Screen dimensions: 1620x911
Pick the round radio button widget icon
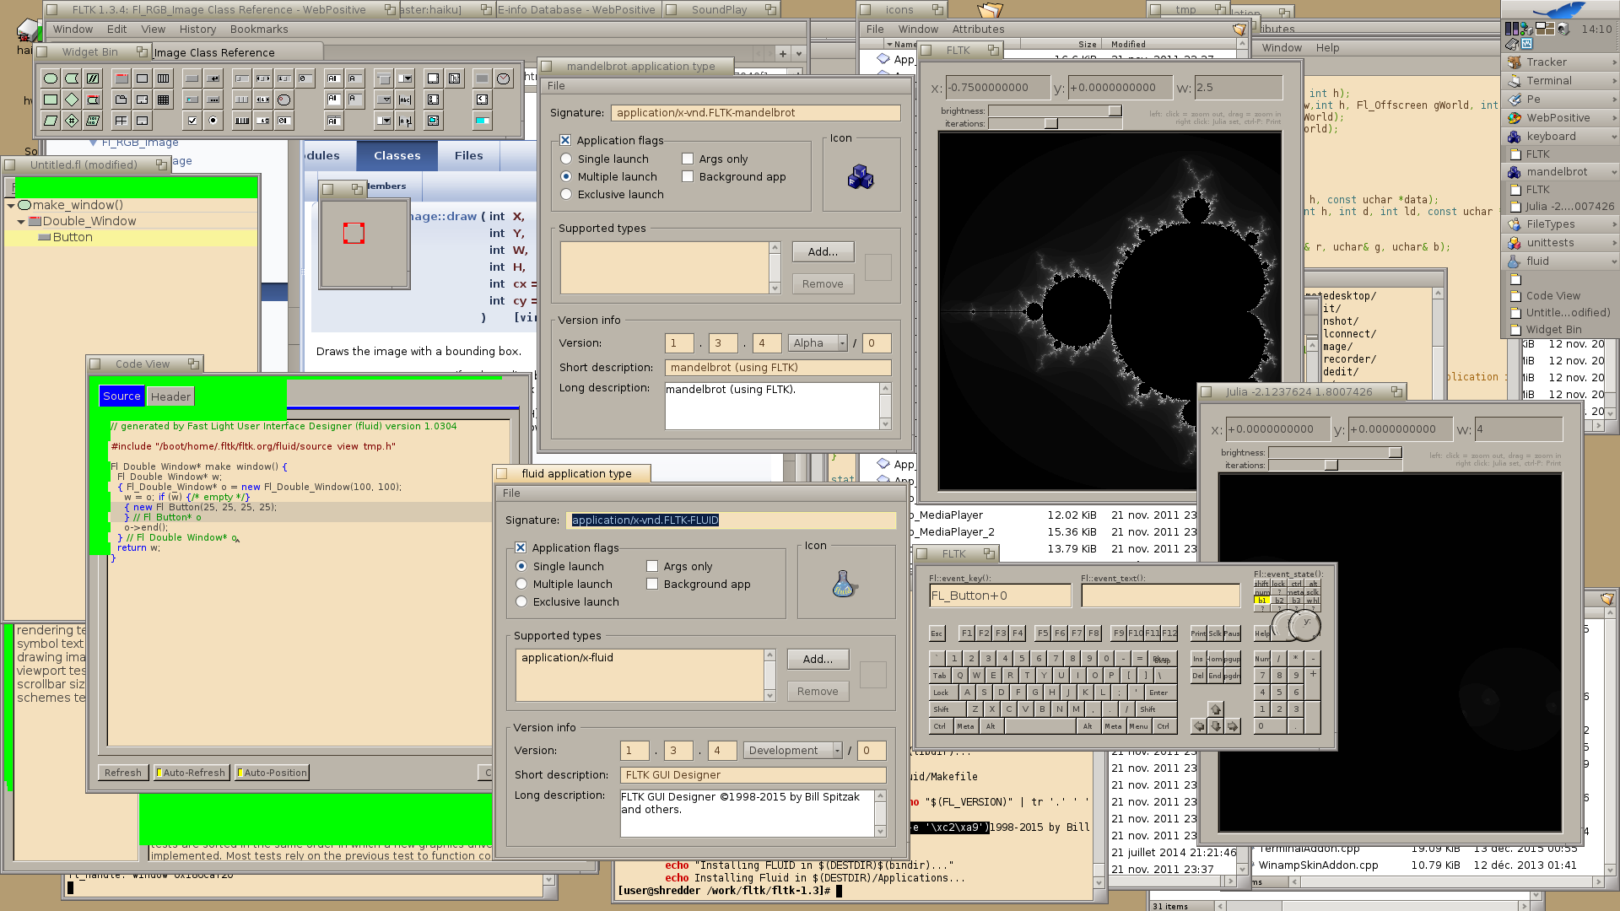213,121
